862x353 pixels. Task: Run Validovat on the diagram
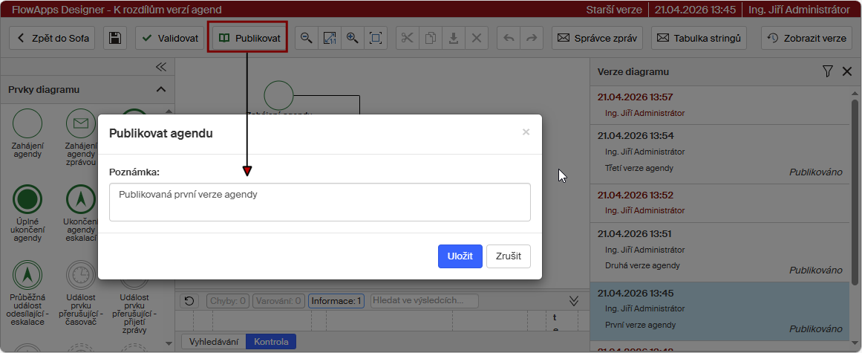pyautogui.click(x=170, y=38)
